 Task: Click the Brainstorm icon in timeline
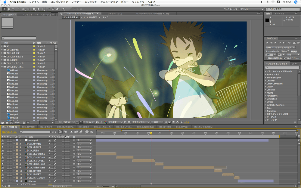point(87,132)
